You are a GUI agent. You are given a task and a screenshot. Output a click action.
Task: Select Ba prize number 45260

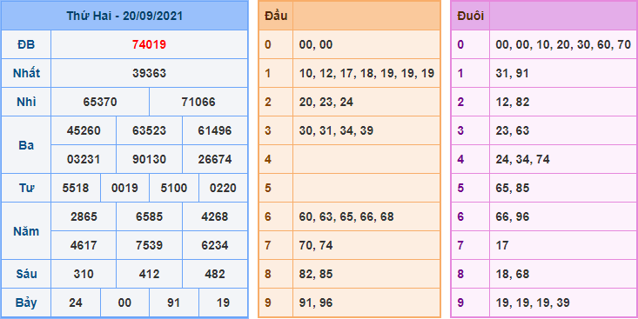[x=84, y=130]
